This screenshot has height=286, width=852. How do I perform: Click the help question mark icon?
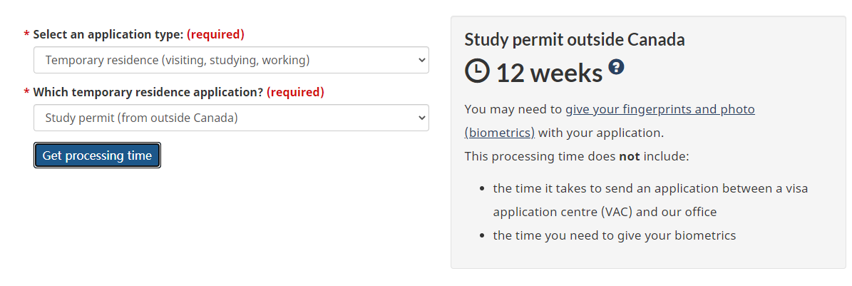[617, 67]
